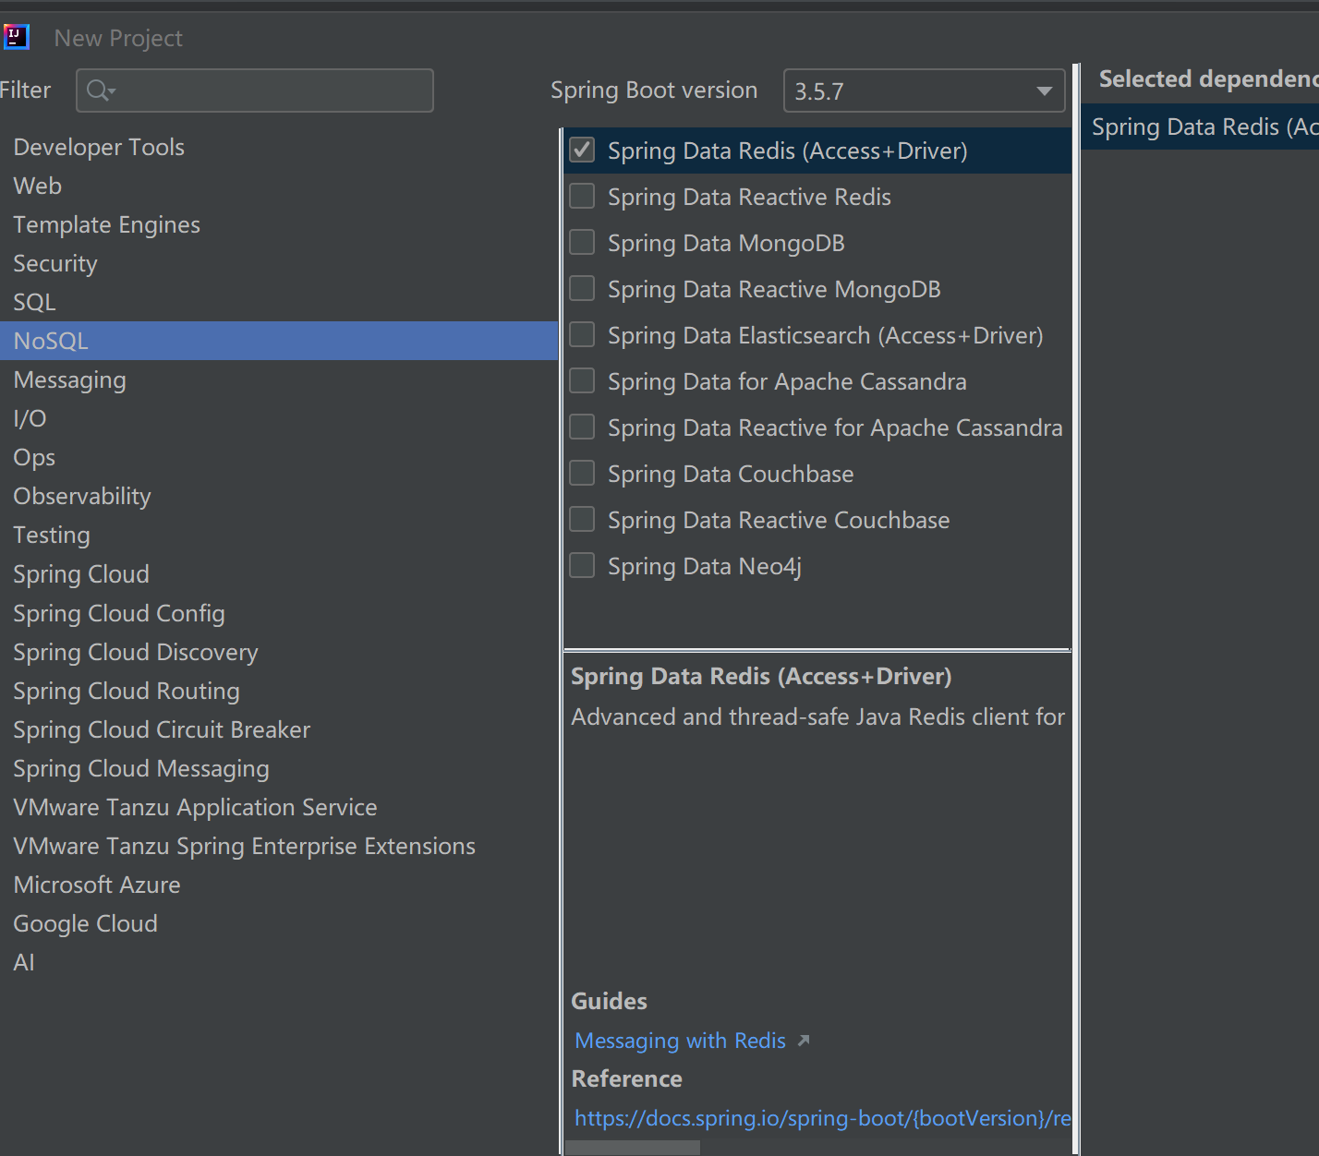Open VMware Tanzu Application Service category
1319x1156 pixels.
[x=279, y=807]
